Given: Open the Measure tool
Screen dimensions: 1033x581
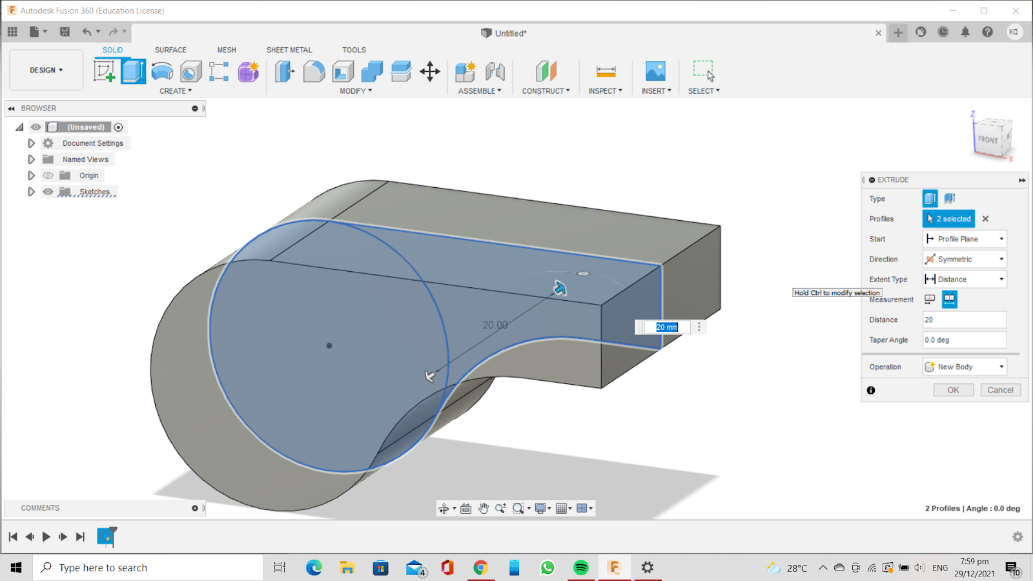Looking at the screenshot, I should tap(606, 71).
